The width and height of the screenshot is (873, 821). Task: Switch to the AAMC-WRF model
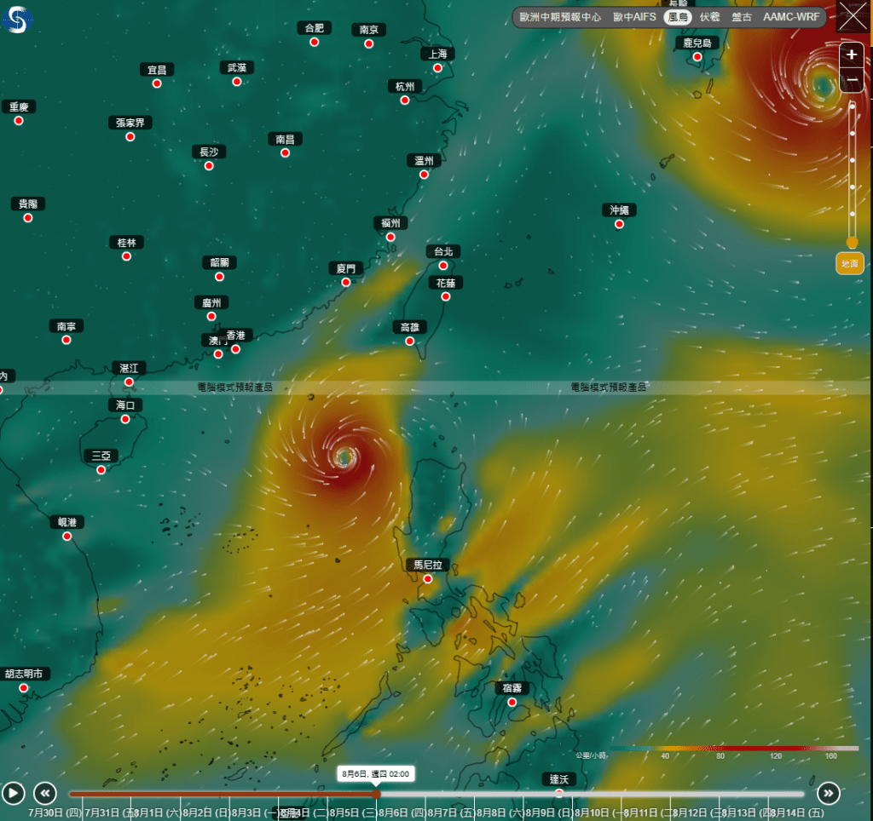(791, 17)
